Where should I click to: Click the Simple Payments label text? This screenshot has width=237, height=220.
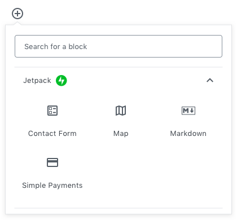52,186
